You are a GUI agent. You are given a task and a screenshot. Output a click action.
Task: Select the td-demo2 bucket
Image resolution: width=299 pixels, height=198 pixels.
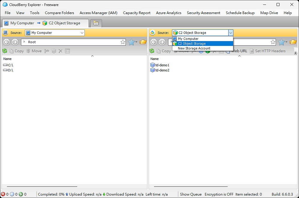160,70
